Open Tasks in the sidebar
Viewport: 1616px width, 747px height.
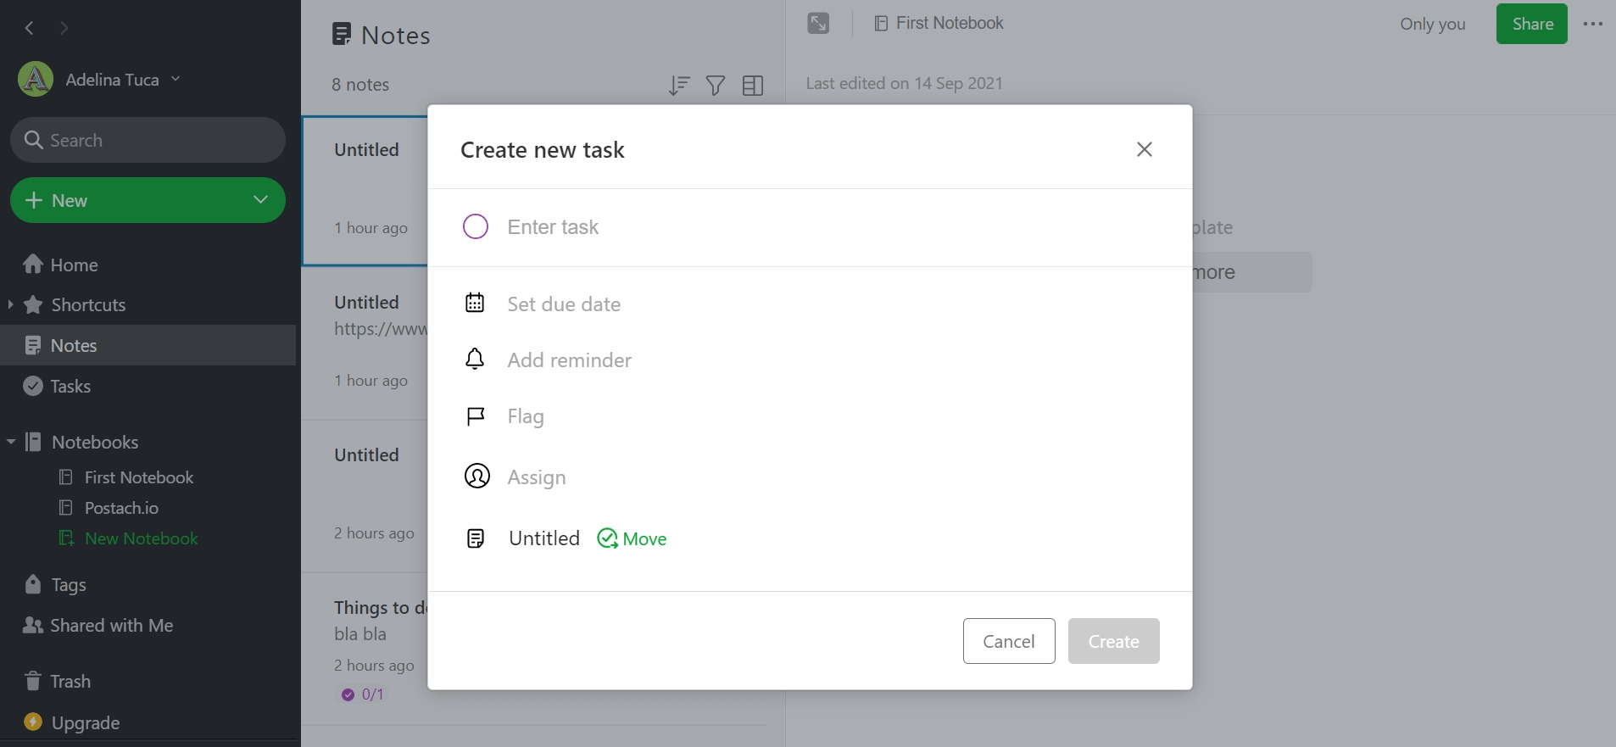70,386
